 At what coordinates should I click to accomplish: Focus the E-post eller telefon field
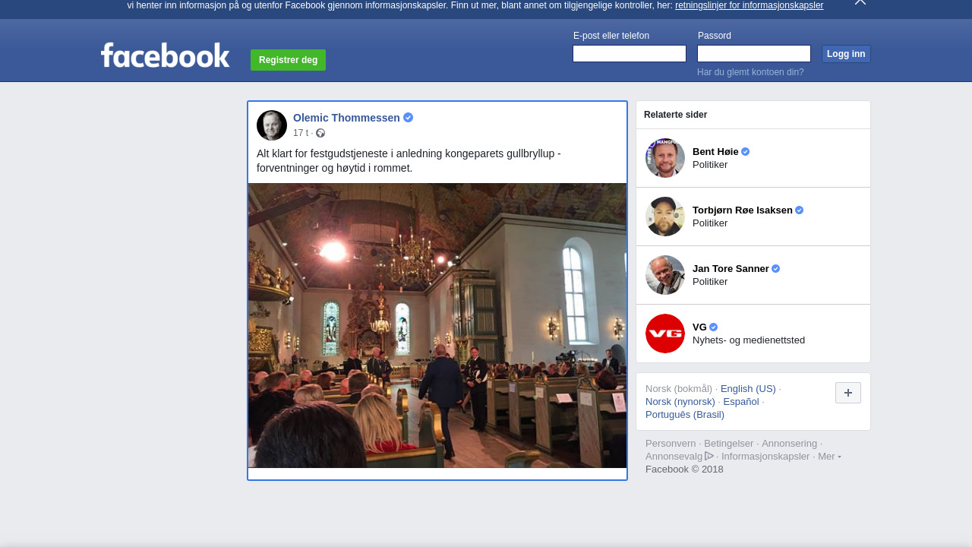(x=630, y=53)
